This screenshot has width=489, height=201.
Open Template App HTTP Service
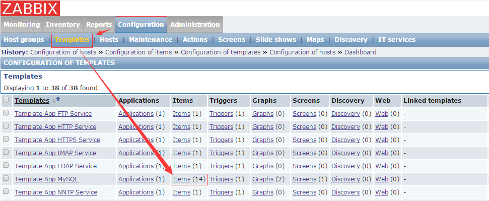pos(55,127)
